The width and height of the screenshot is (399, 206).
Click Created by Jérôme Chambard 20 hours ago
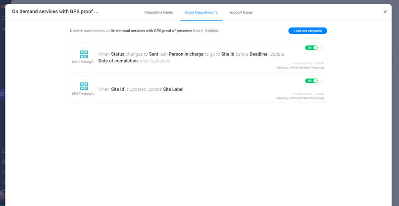(x=300, y=98)
